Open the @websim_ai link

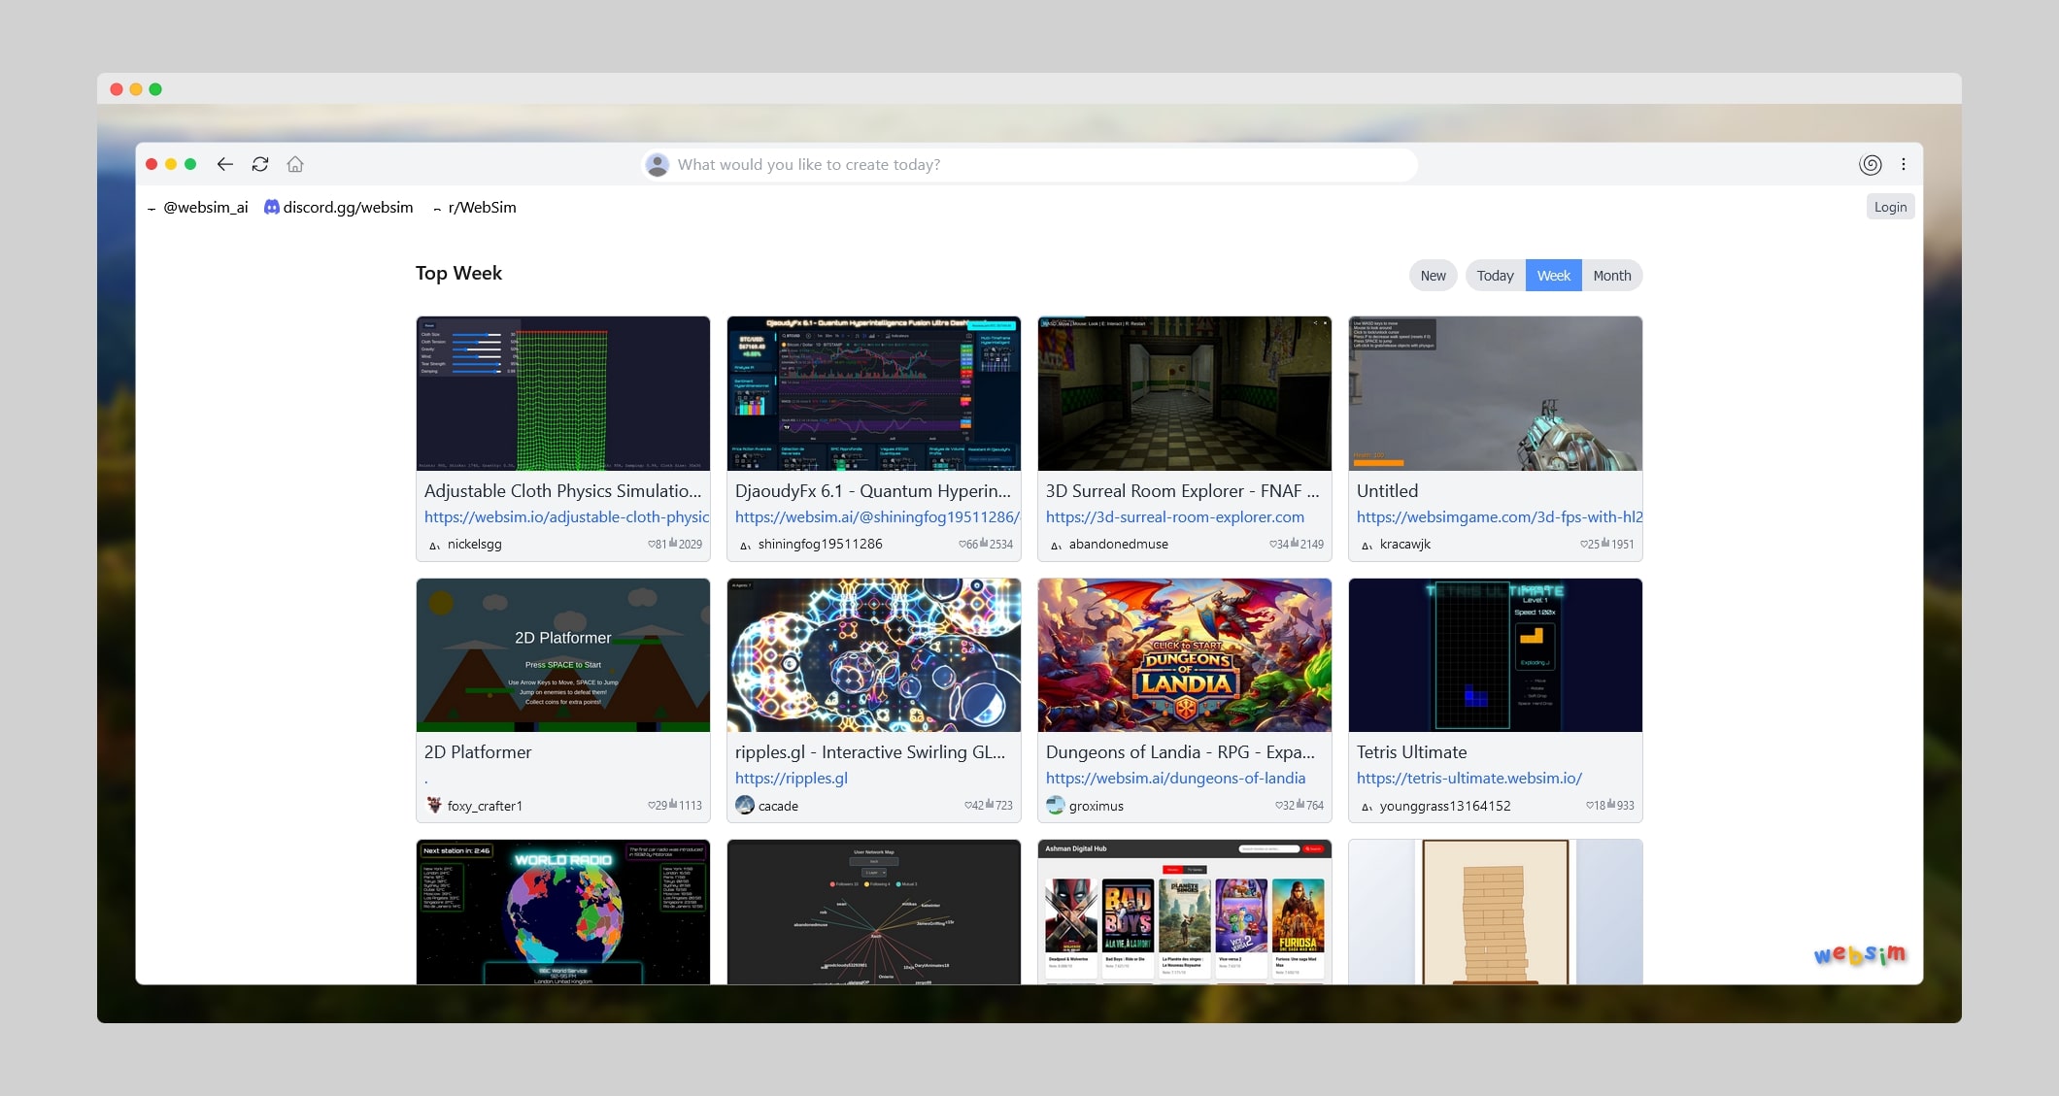206,207
